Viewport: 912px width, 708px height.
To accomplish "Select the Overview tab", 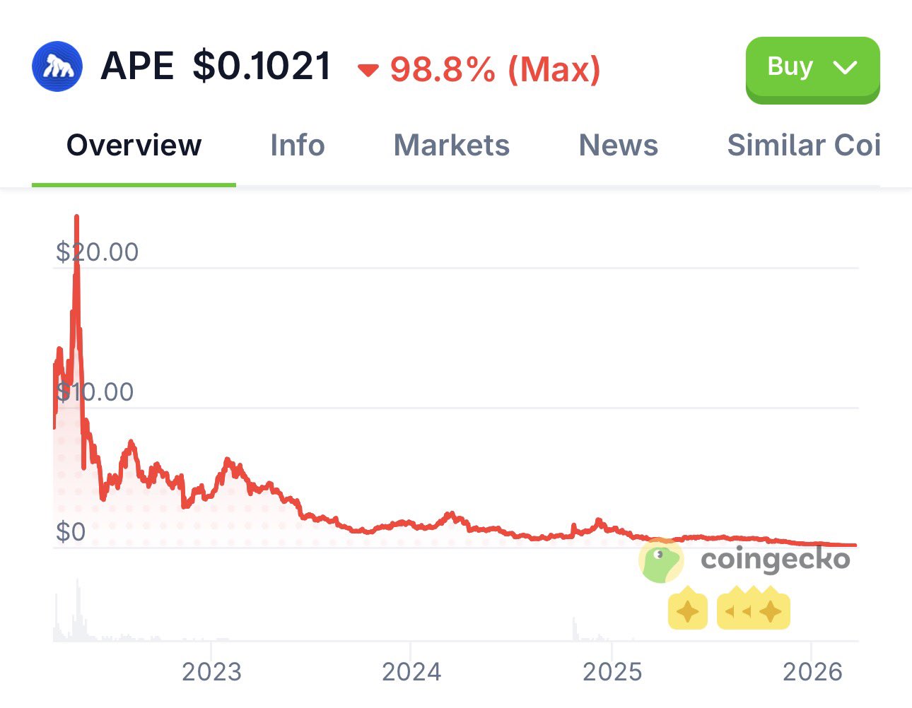I will pos(134,146).
